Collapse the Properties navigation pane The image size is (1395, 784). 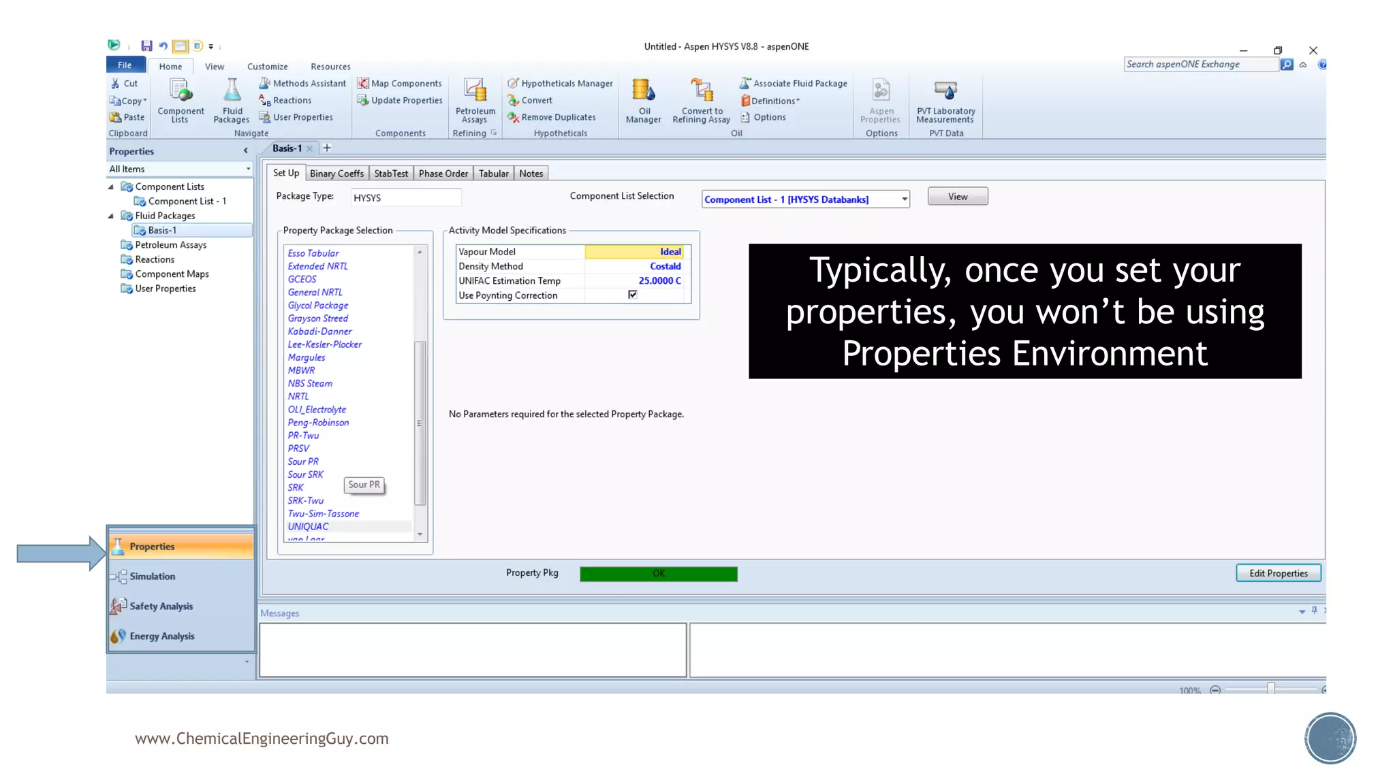point(246,151)
